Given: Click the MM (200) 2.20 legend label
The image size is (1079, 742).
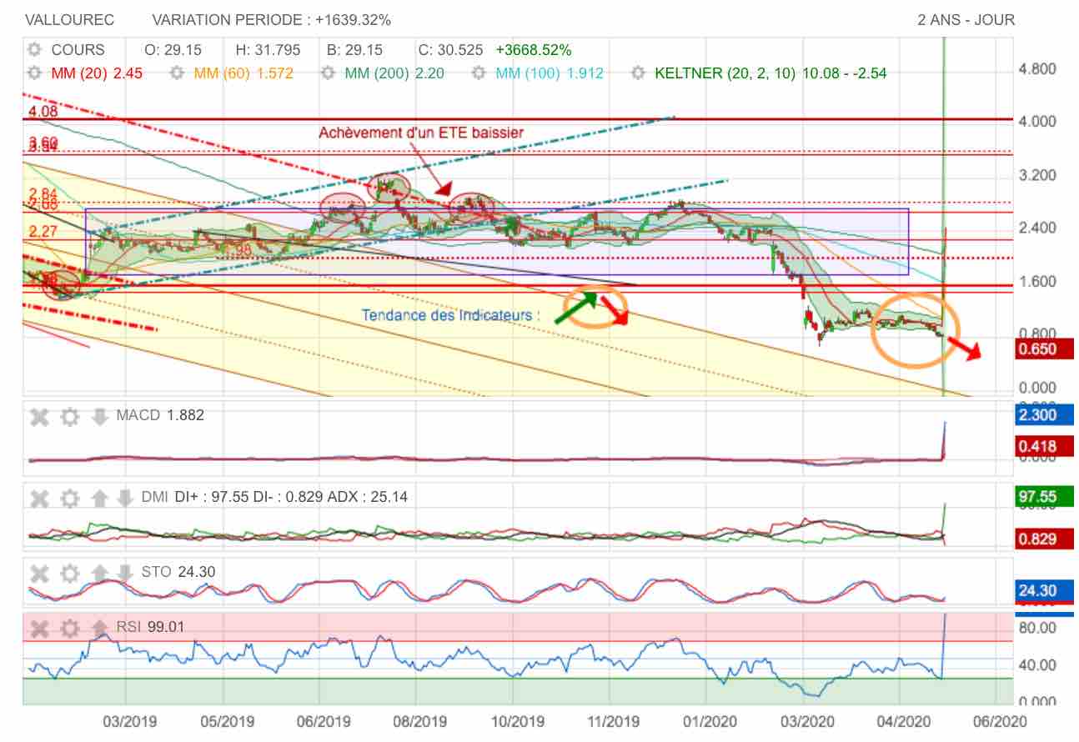Looking at the screenshot, I should (394, 73).
